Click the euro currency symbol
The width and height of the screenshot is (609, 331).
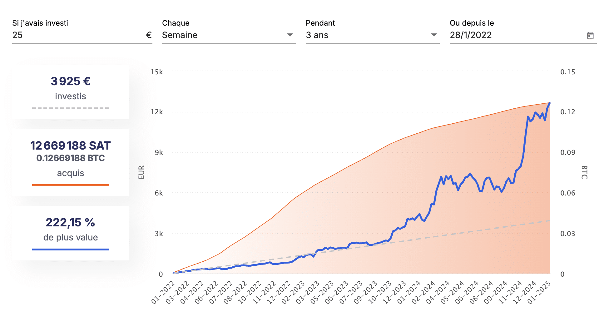coord(149,35)
